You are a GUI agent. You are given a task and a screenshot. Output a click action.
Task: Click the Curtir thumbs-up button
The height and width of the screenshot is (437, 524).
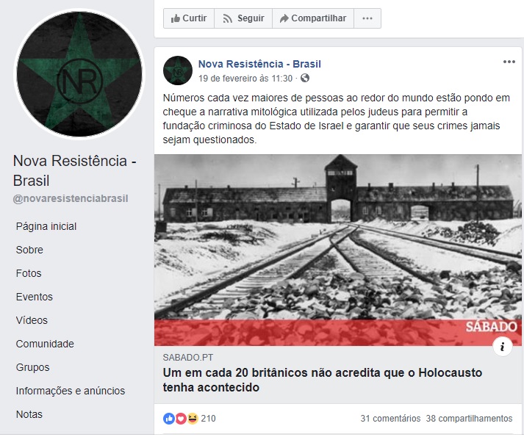coord(189,18)
